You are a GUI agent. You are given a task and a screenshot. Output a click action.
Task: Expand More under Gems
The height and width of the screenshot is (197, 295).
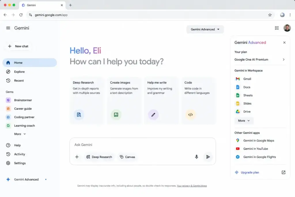coord(20,134)
